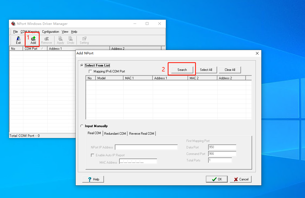This screenshot has width=305, height=198.
Task: Maximize the NPort Driver Manager window
Action: click(147, 24)
